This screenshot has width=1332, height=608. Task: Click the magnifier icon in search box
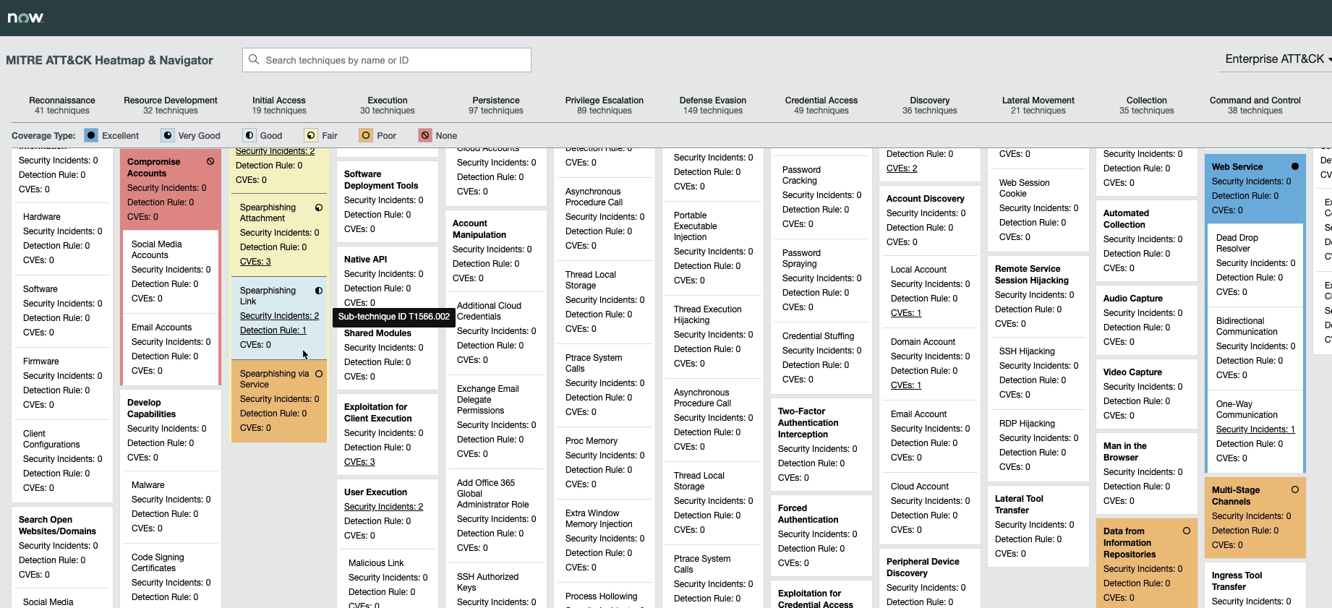[x=254, y=59]
